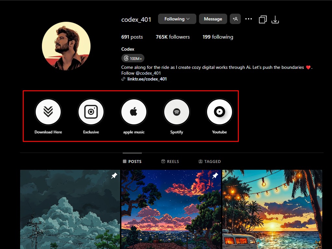Open the codex_401 profile picture

tap(66, 46)
